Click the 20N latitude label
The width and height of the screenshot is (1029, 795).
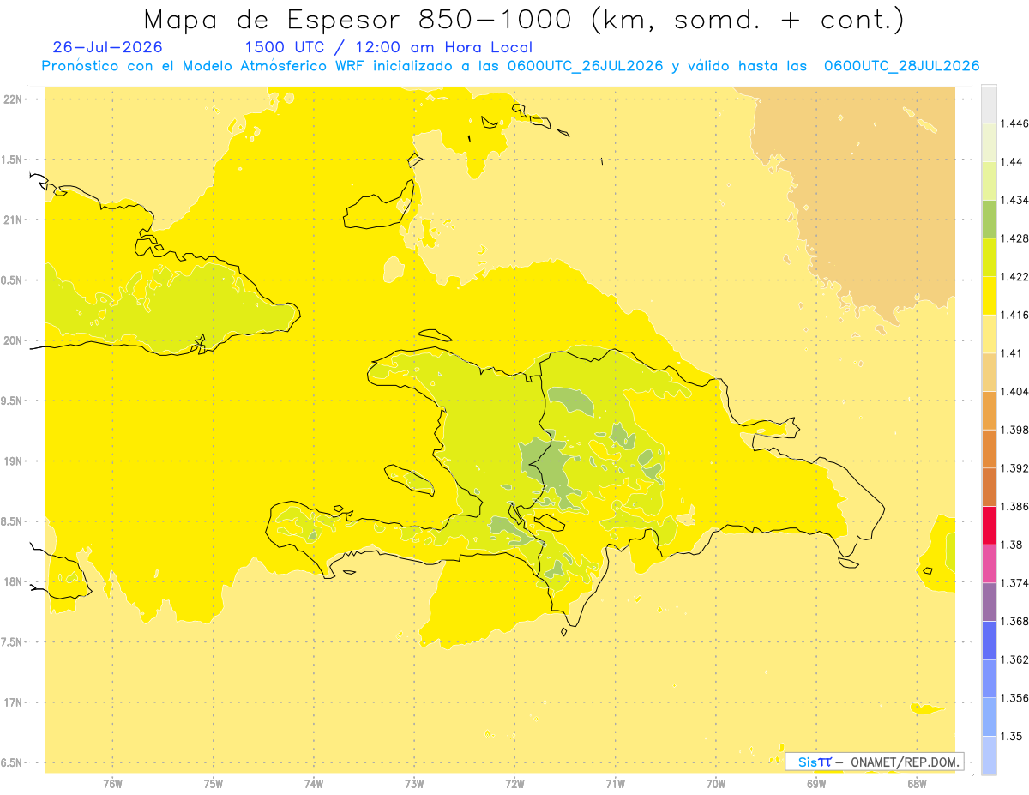pos(12,340)
